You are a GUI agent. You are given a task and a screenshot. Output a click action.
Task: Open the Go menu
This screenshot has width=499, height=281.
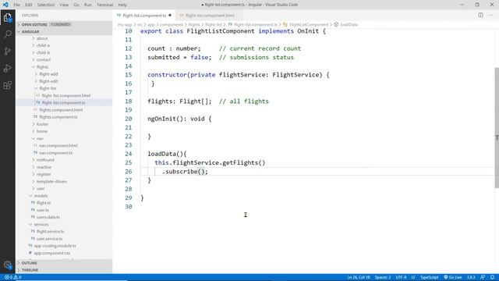pos(76,5)
